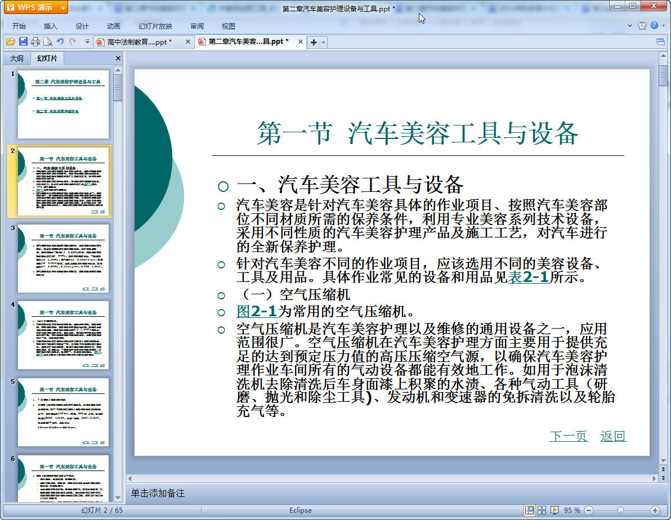Open the WPS 演示 application menu arrow
The height and width of the screenshot is (520, 671).
(62, 7)
